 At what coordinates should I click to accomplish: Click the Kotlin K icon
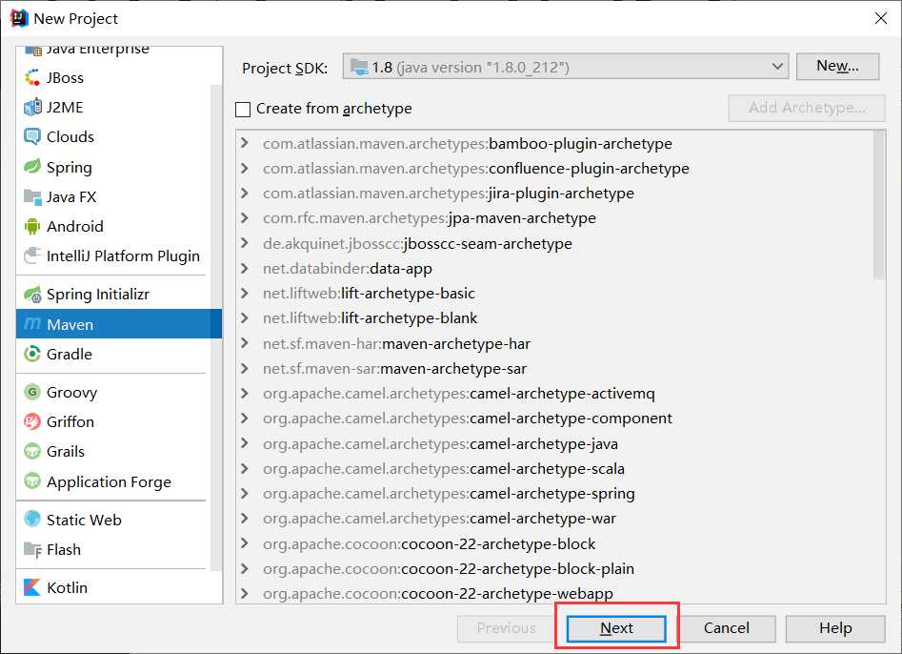click(32, 587)
